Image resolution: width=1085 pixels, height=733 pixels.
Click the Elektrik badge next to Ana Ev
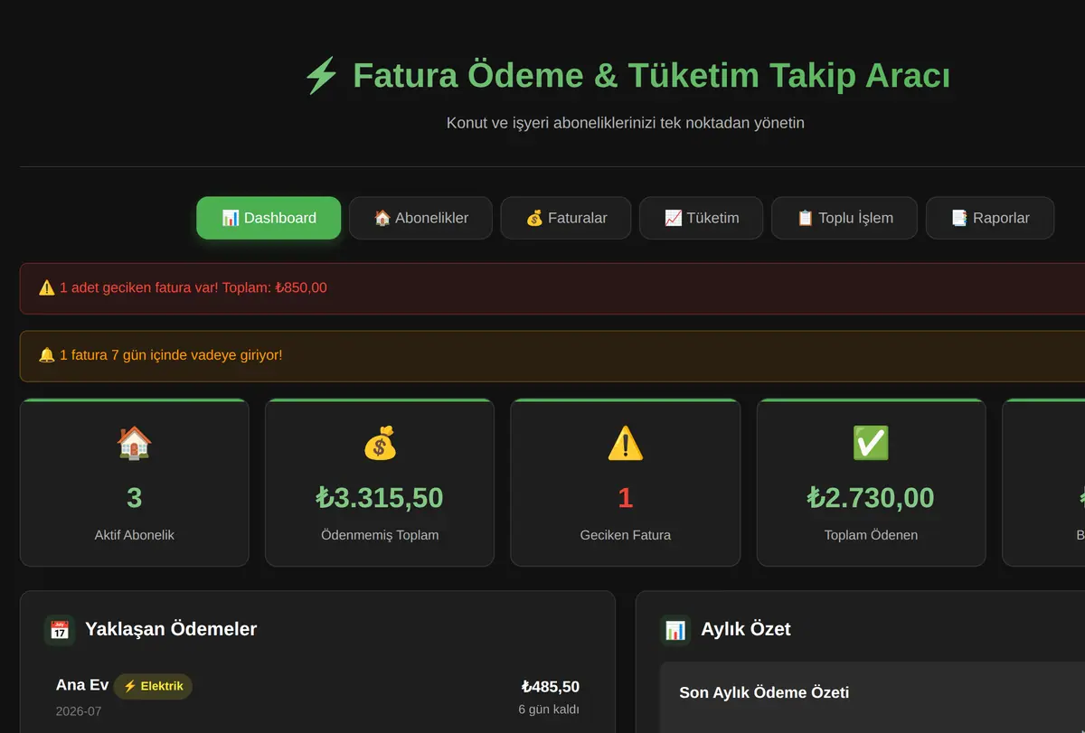153,686
